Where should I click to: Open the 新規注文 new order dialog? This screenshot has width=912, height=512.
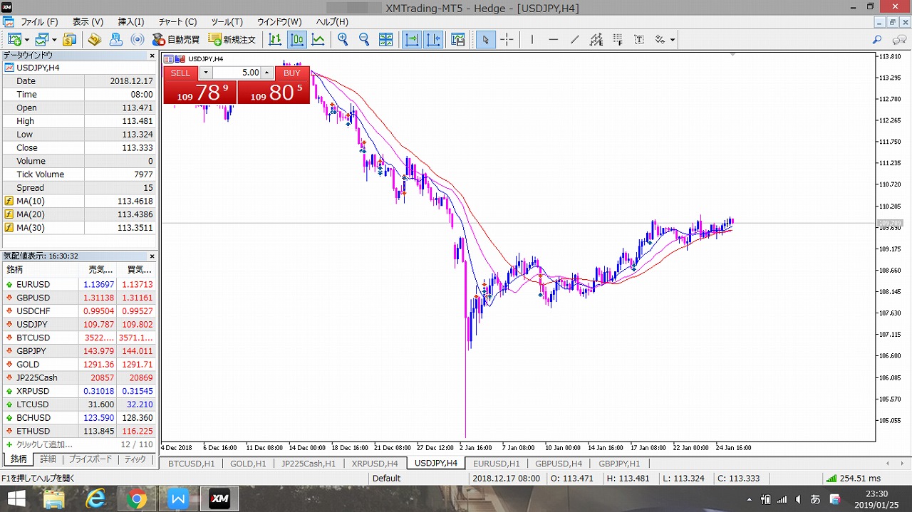click(232, 40)
